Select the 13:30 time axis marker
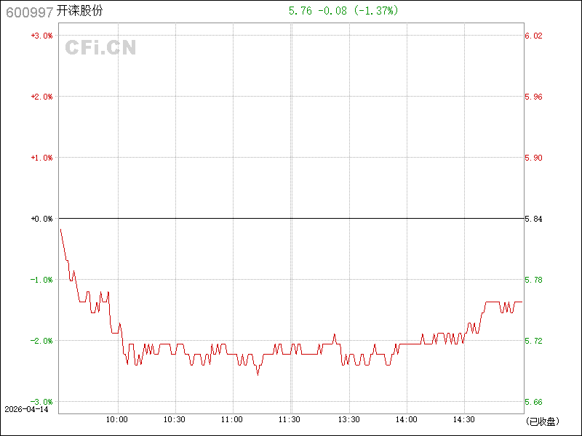The height and width of the screenshot is (436, 582). click(x=349, y=419)
